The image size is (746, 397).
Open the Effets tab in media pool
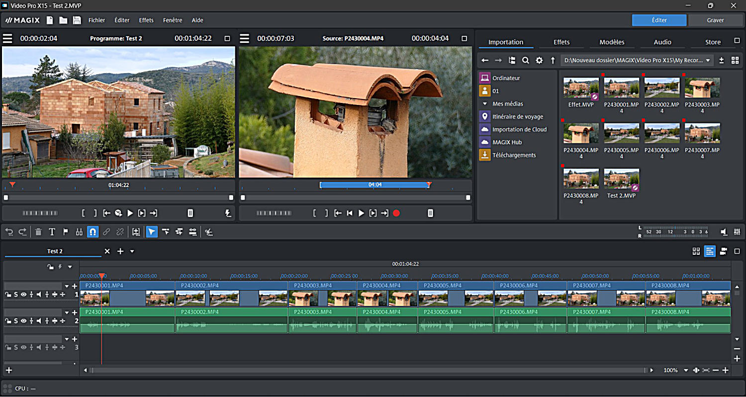click(561, 42)
